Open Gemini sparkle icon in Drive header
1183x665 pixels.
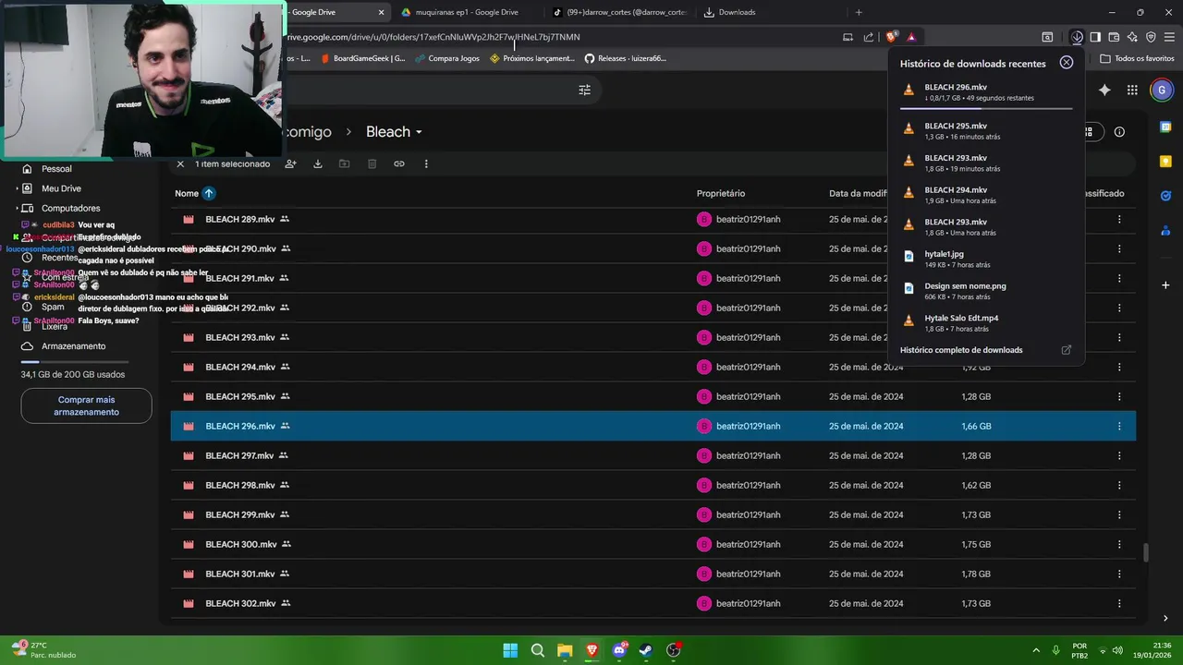pos(1104,90)
